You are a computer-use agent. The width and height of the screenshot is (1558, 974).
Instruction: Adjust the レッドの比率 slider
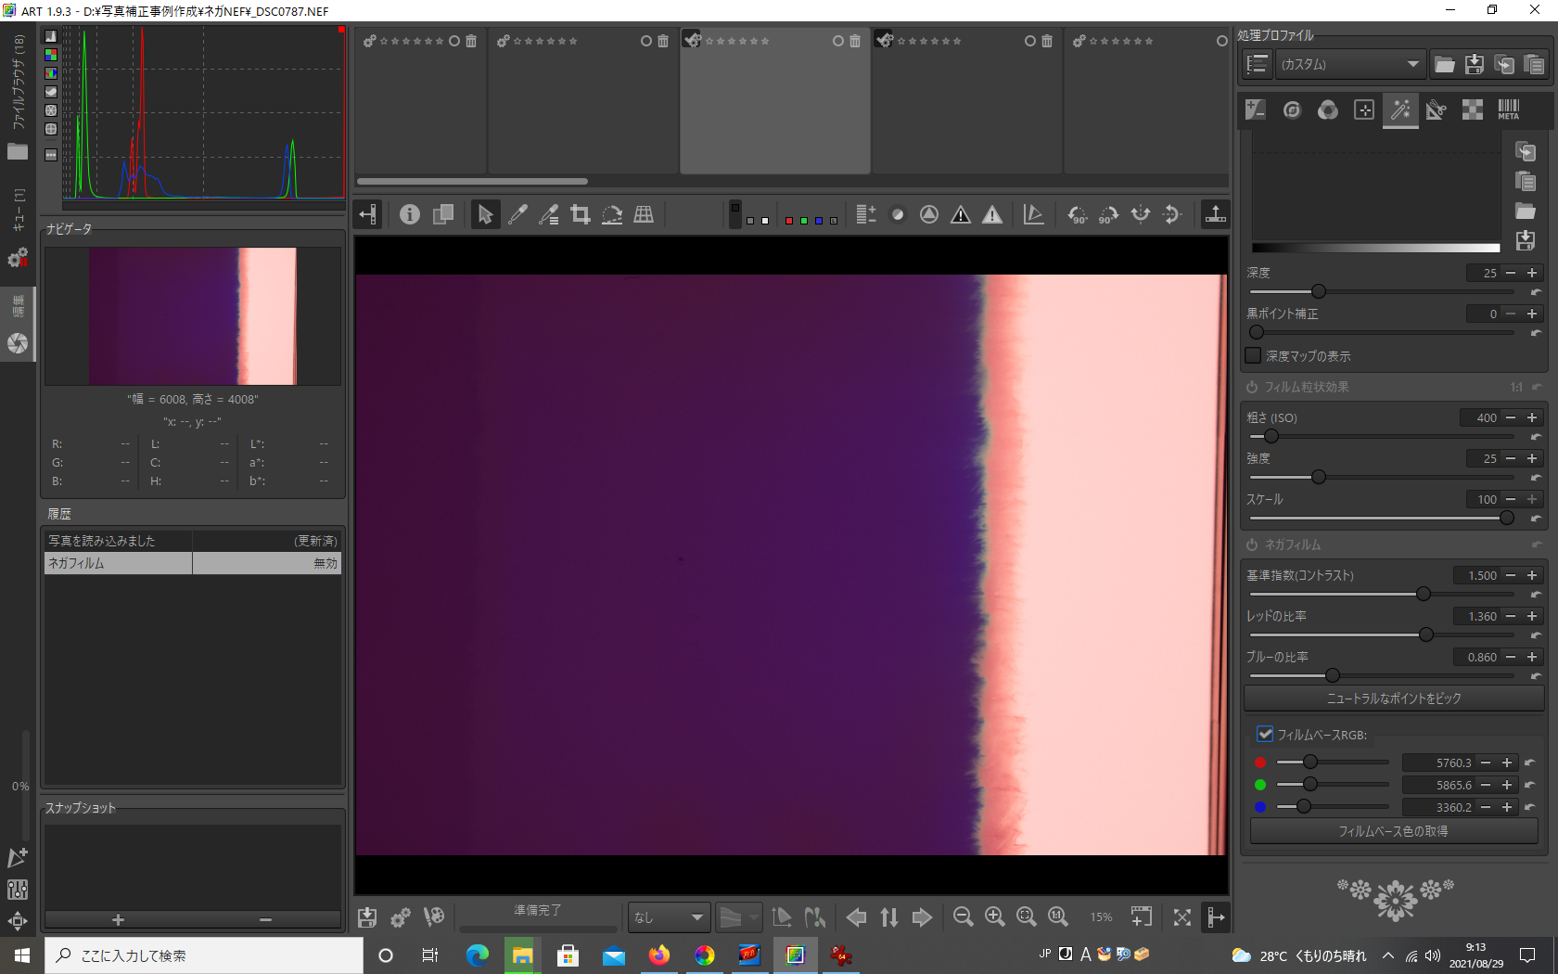tap(1382, 635)
